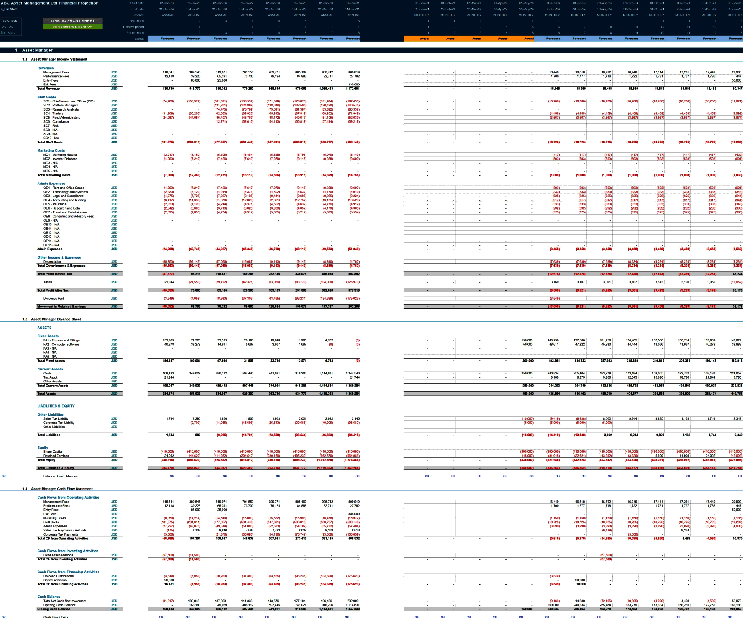Select the Total Assets row label
This screenshot has height=621, width=743.
click(46, 394)
